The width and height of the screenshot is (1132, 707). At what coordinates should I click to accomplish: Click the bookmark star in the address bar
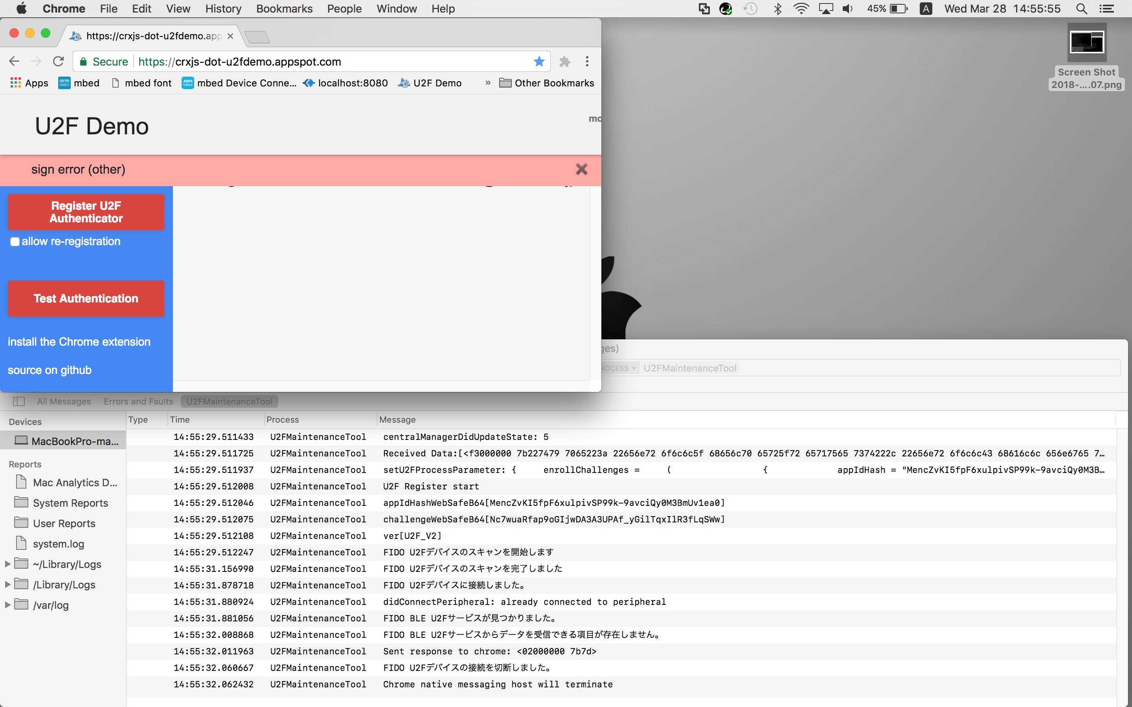pyautogui.click(x=539, y=61)
